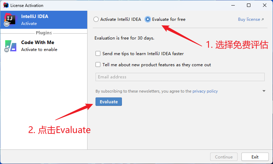Click the Exit button

(x=255, y=157)
